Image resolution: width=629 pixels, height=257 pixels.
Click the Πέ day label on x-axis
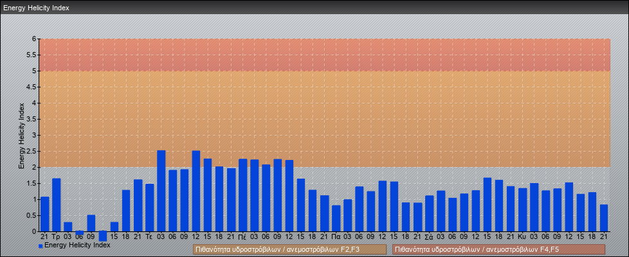242,236
